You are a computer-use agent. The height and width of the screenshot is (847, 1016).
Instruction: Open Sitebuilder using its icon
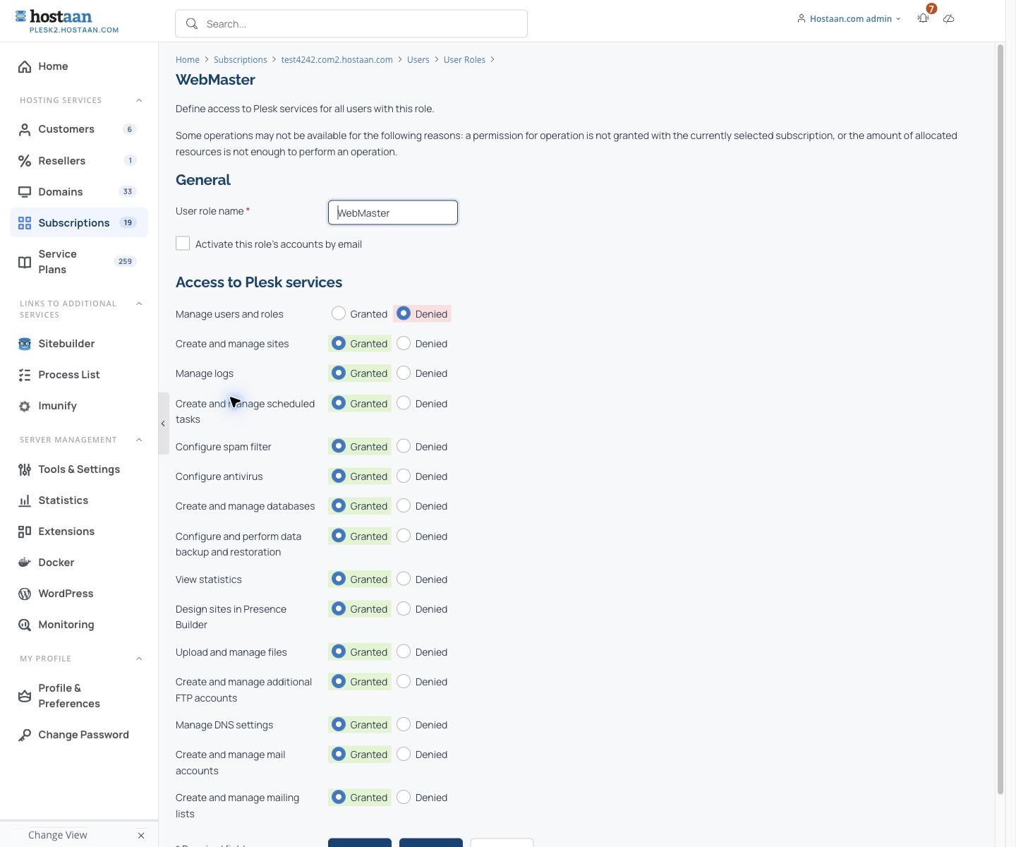coord(25,344)
